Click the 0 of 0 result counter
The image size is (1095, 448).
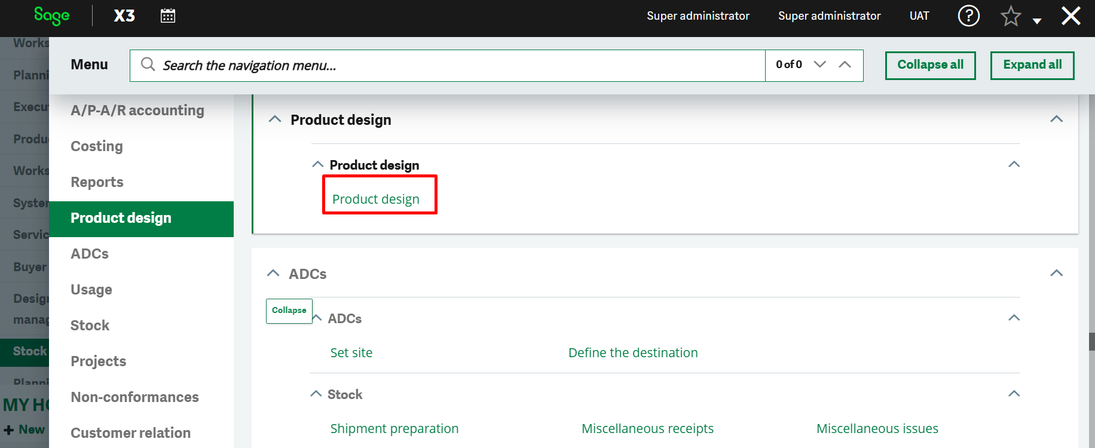tap(789, 65)
